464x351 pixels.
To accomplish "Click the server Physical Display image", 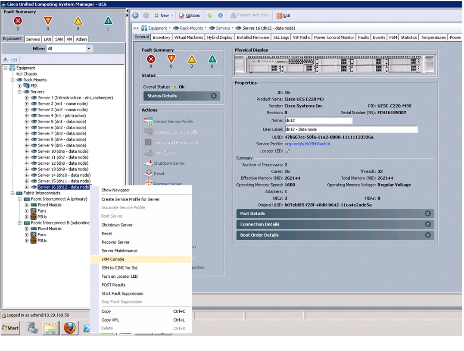I will click(x=335, y=65).
